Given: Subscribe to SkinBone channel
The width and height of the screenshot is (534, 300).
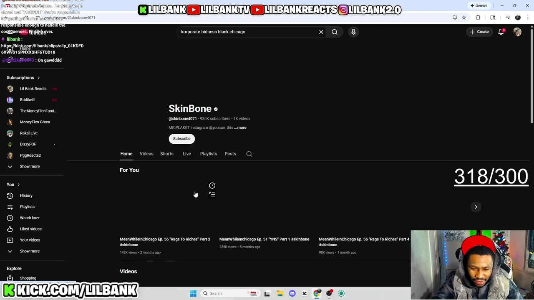Looking at the screenshot, I should pyautogui.click(x=182, y=139).
